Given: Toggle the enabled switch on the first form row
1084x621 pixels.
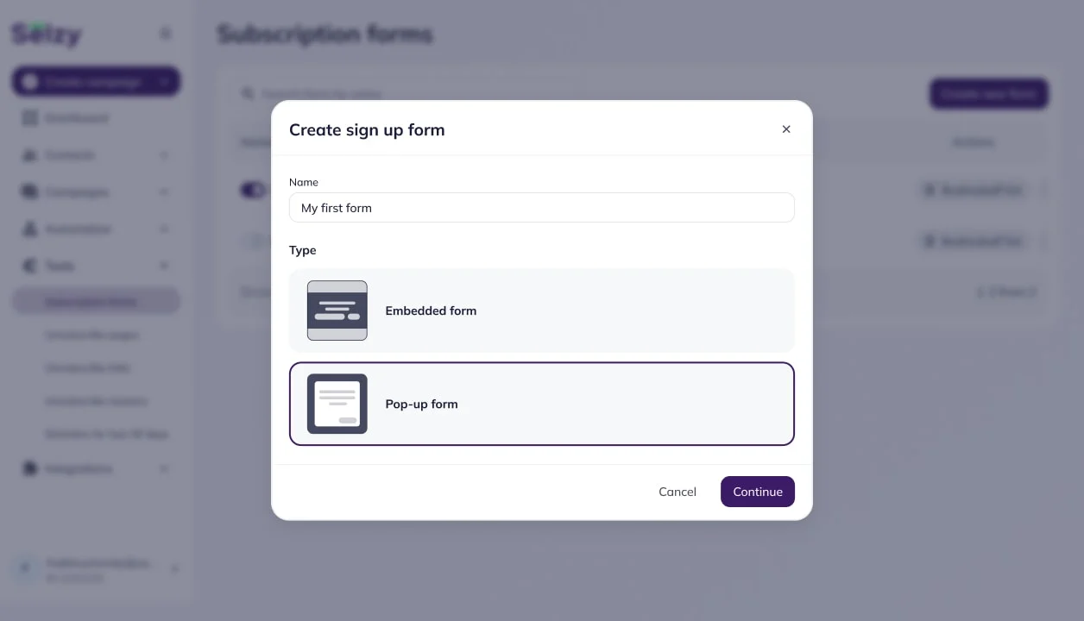Looking at the screenshot, I should click(252, 190).
